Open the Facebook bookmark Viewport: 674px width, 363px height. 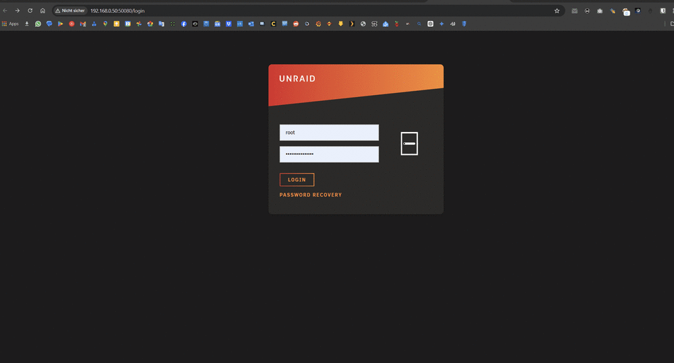click(x=183, y=24)
